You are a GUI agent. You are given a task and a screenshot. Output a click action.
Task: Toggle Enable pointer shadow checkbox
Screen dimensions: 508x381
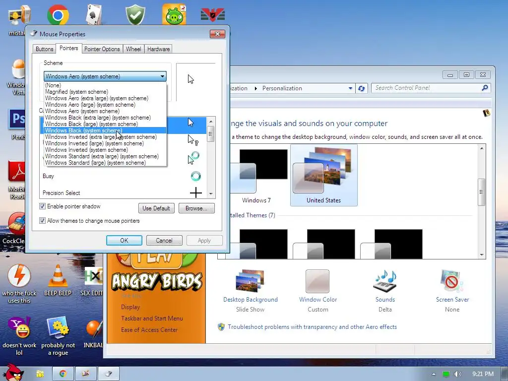point(43,206)
